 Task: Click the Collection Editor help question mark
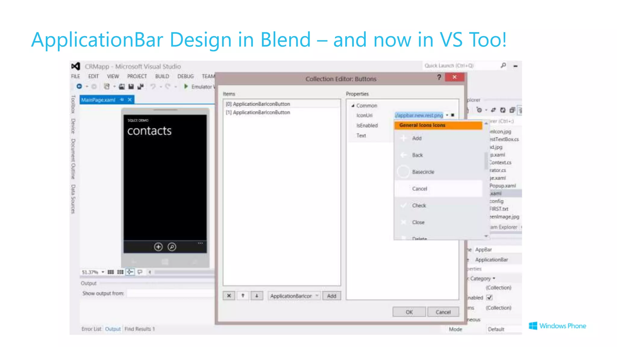coord(439,77)
